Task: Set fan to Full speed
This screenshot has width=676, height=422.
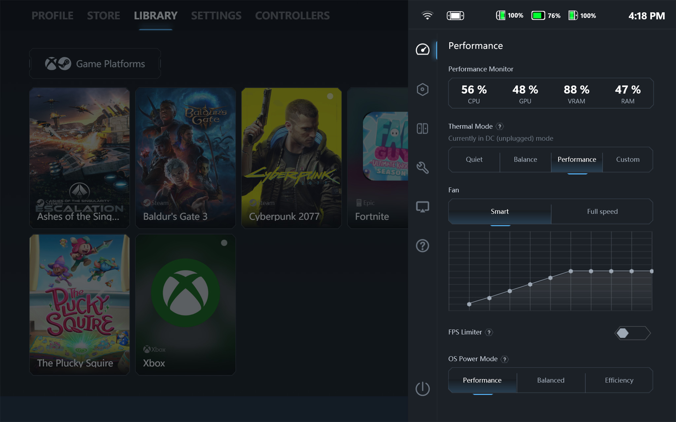Action: coord(602,212)
